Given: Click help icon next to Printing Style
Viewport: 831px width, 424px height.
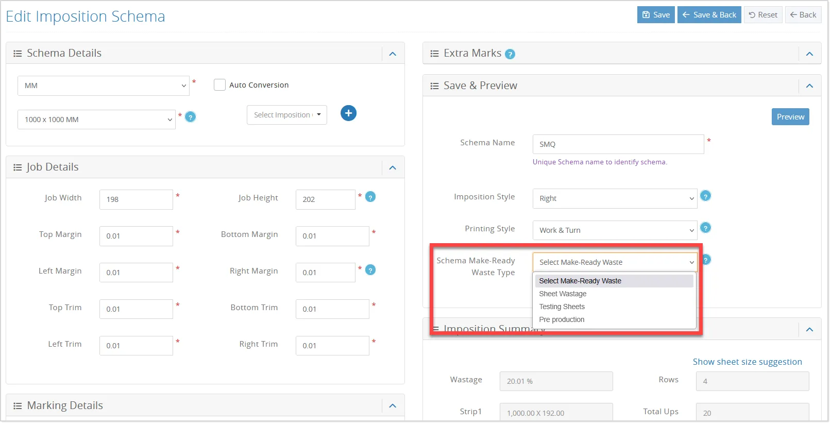Looking at the screenshot, I should (x=706, y=228).
